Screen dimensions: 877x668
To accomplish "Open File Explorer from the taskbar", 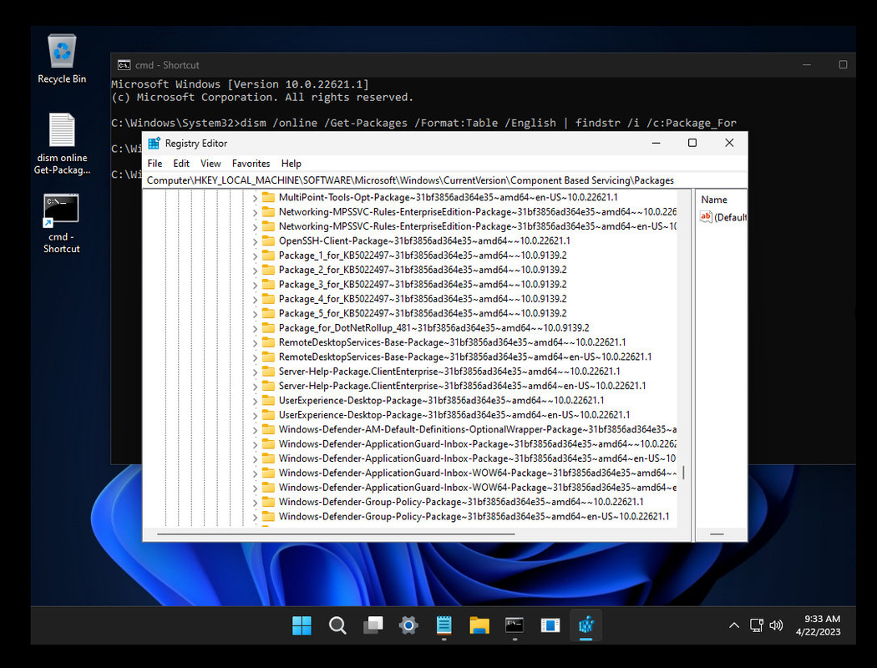I will (479, 625).
